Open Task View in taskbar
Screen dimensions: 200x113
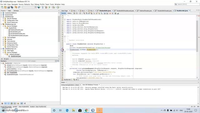60,110
